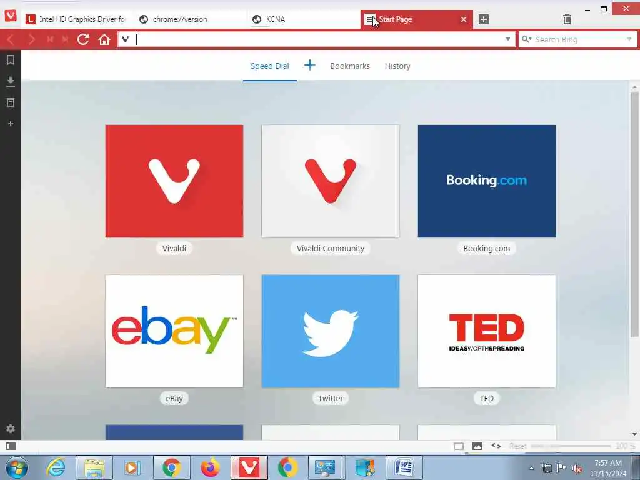Open the Bookmarks section
Viewport: 640px width, 480px height.
click(350, 66)
